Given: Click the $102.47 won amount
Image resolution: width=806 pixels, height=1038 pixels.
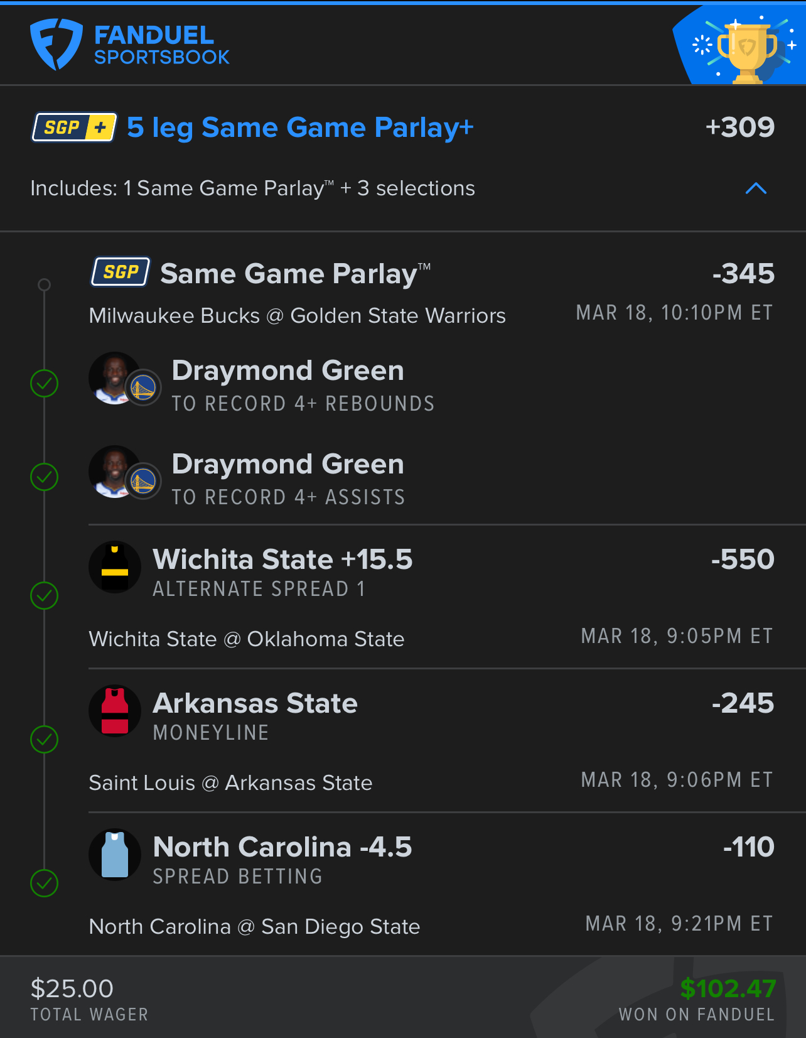Looking at the screenshot, I should 728,988.
